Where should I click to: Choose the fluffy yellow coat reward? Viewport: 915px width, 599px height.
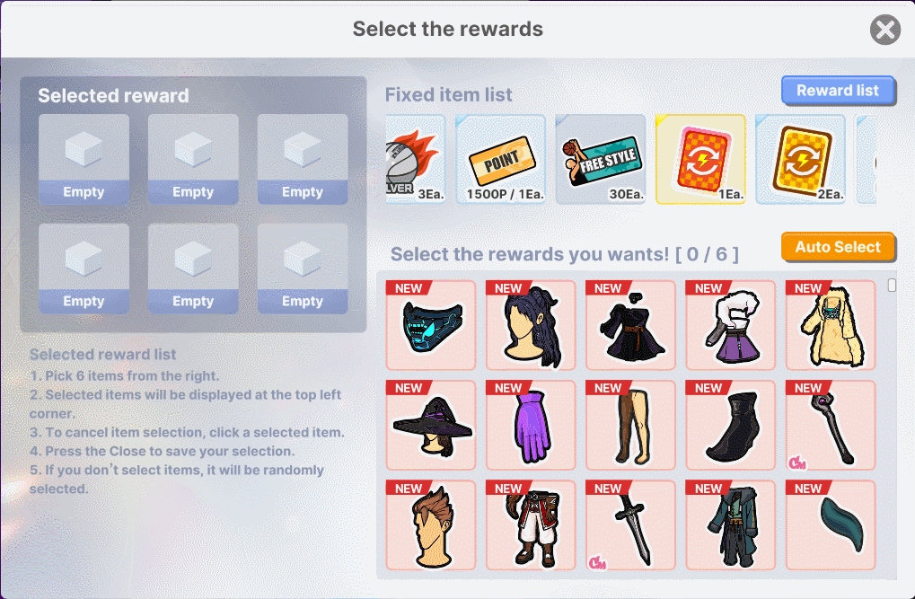pyautogui.click(x=831, y=325)
